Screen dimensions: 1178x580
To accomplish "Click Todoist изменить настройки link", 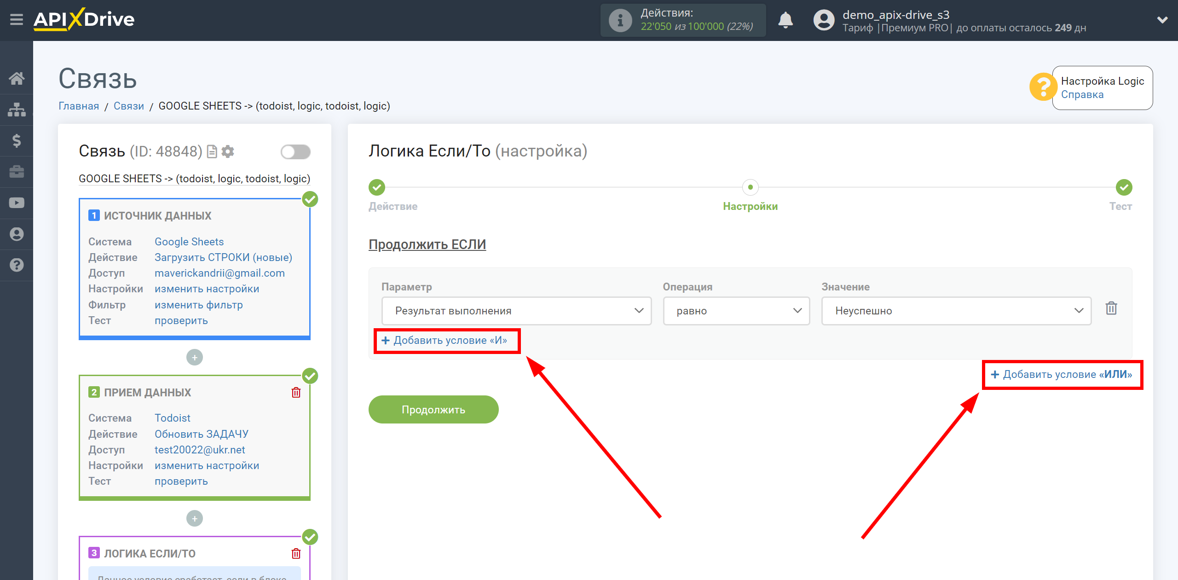I will tap(207, 465).
